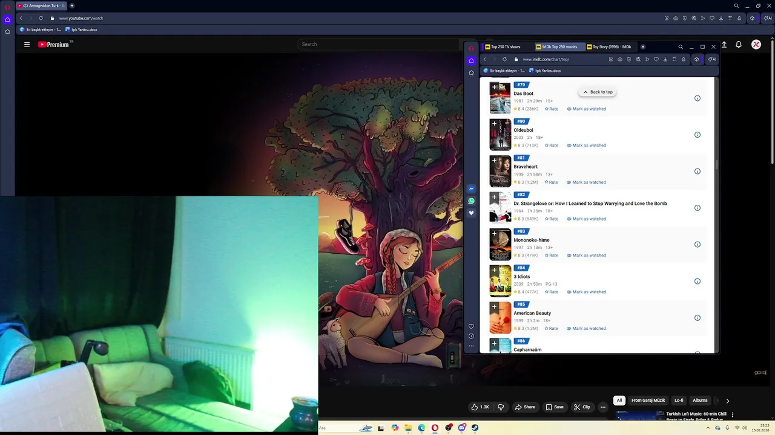Show more info for American Beauty
The height and width of the screenshot is (435, 775).
(697, 318)
